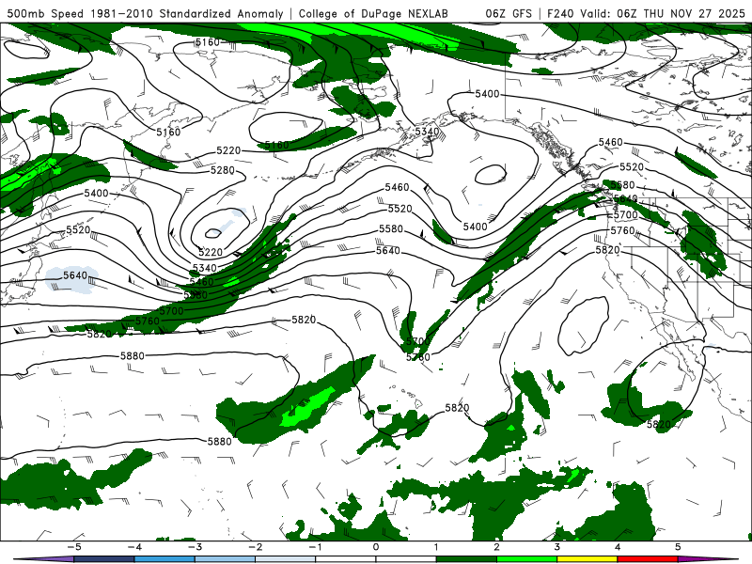Viewport: 752px width, 564px height.
Task: Click the legend tick label '4'
Action: 618,547
